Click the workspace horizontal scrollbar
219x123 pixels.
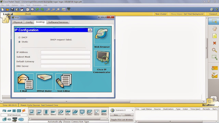66,102
